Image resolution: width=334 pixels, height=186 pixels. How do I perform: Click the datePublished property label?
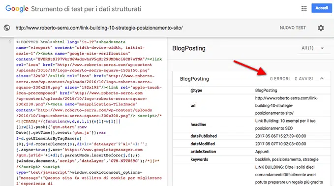tap(204, 136)
